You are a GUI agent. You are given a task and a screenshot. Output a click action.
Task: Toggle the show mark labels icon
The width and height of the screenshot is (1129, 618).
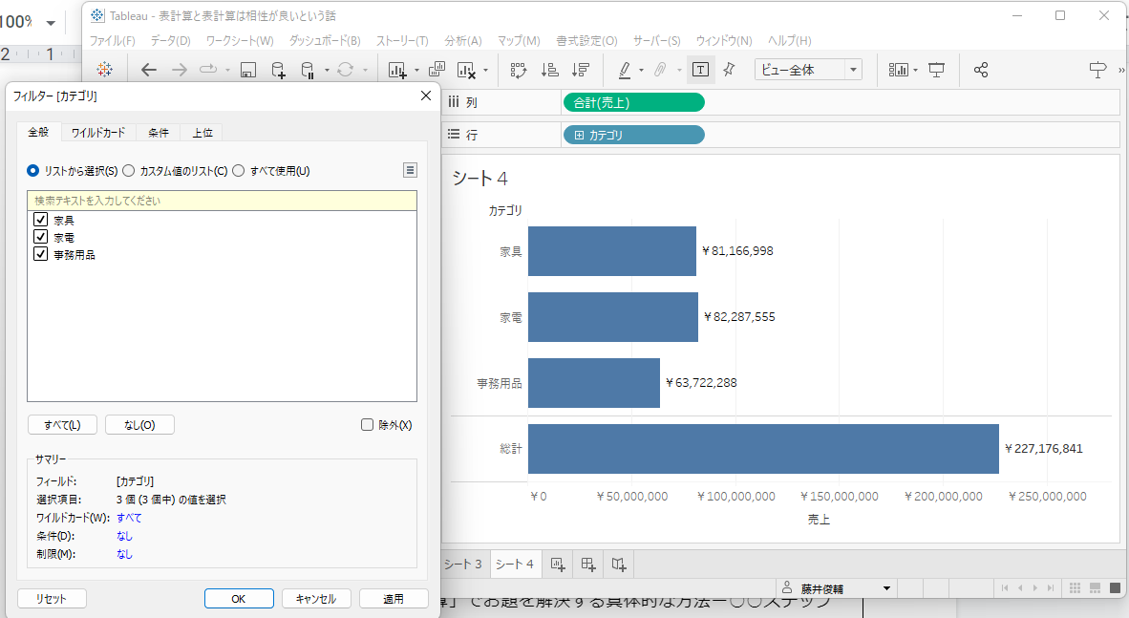click(700, 70)
